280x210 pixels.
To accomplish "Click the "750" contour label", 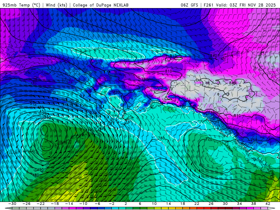I will tap(254, 140).
